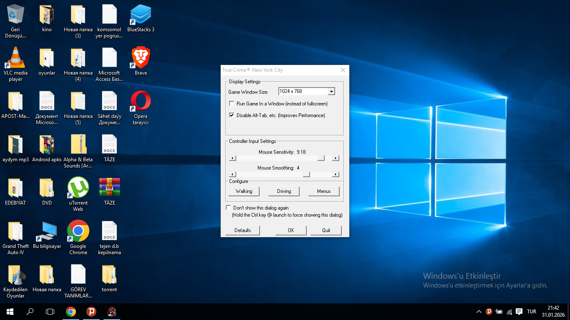This screenshot has height=320, width=570.
Task: Select Alpha & Beta Sounds archive
Action: tap(78, 152)
